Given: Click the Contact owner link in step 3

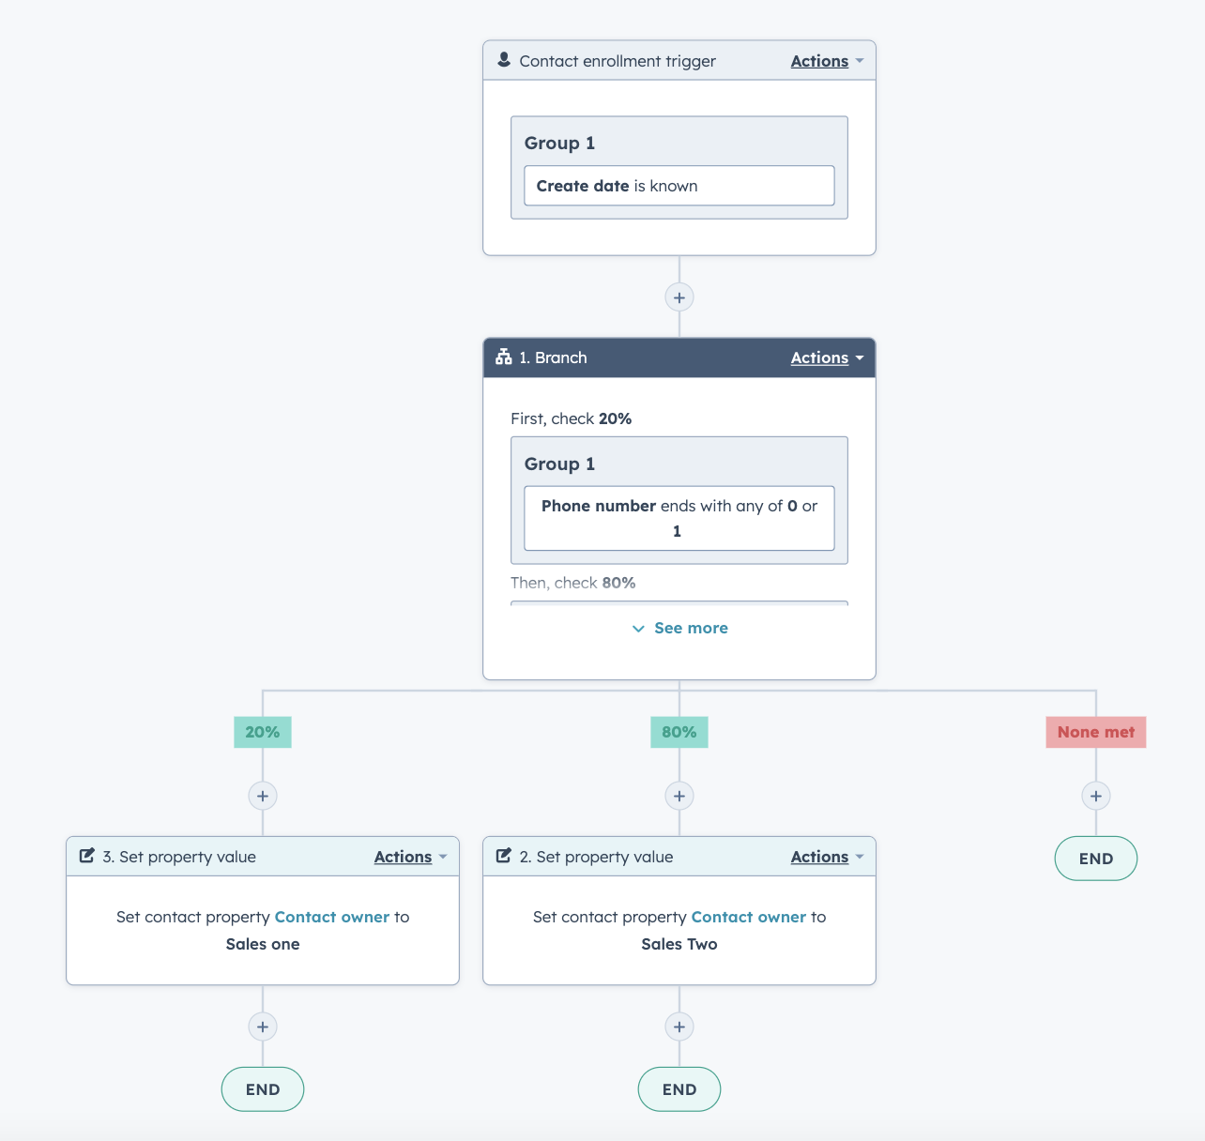Looking at the screenshot, I should [331, 917].
